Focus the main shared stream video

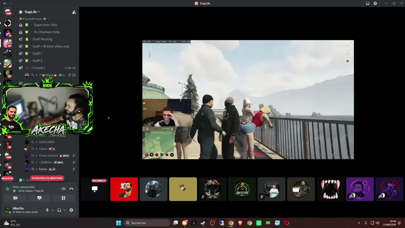[248, 99]
